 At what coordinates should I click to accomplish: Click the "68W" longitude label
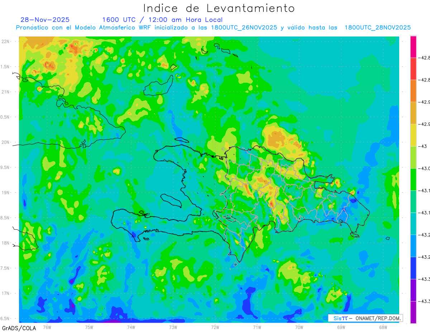pos(383,327)
